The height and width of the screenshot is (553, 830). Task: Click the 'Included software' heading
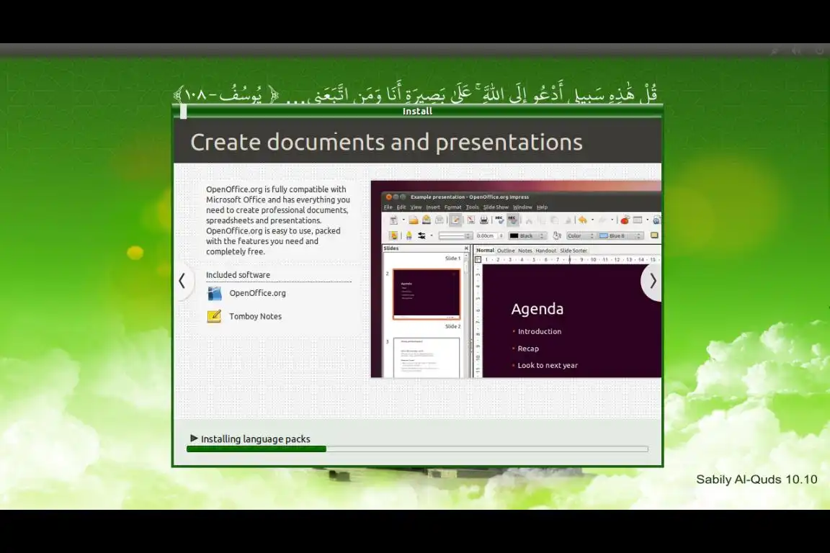coord(238,274)
